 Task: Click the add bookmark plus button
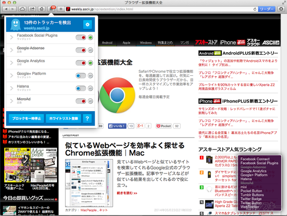coord(61,9)
